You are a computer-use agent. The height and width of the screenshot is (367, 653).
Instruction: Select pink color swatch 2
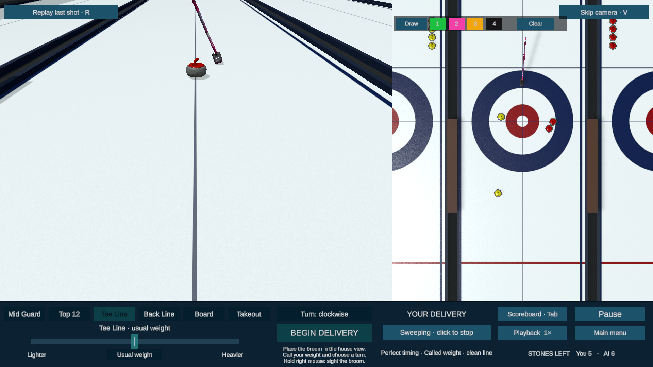pyautogui.click(x=456, y=24)
